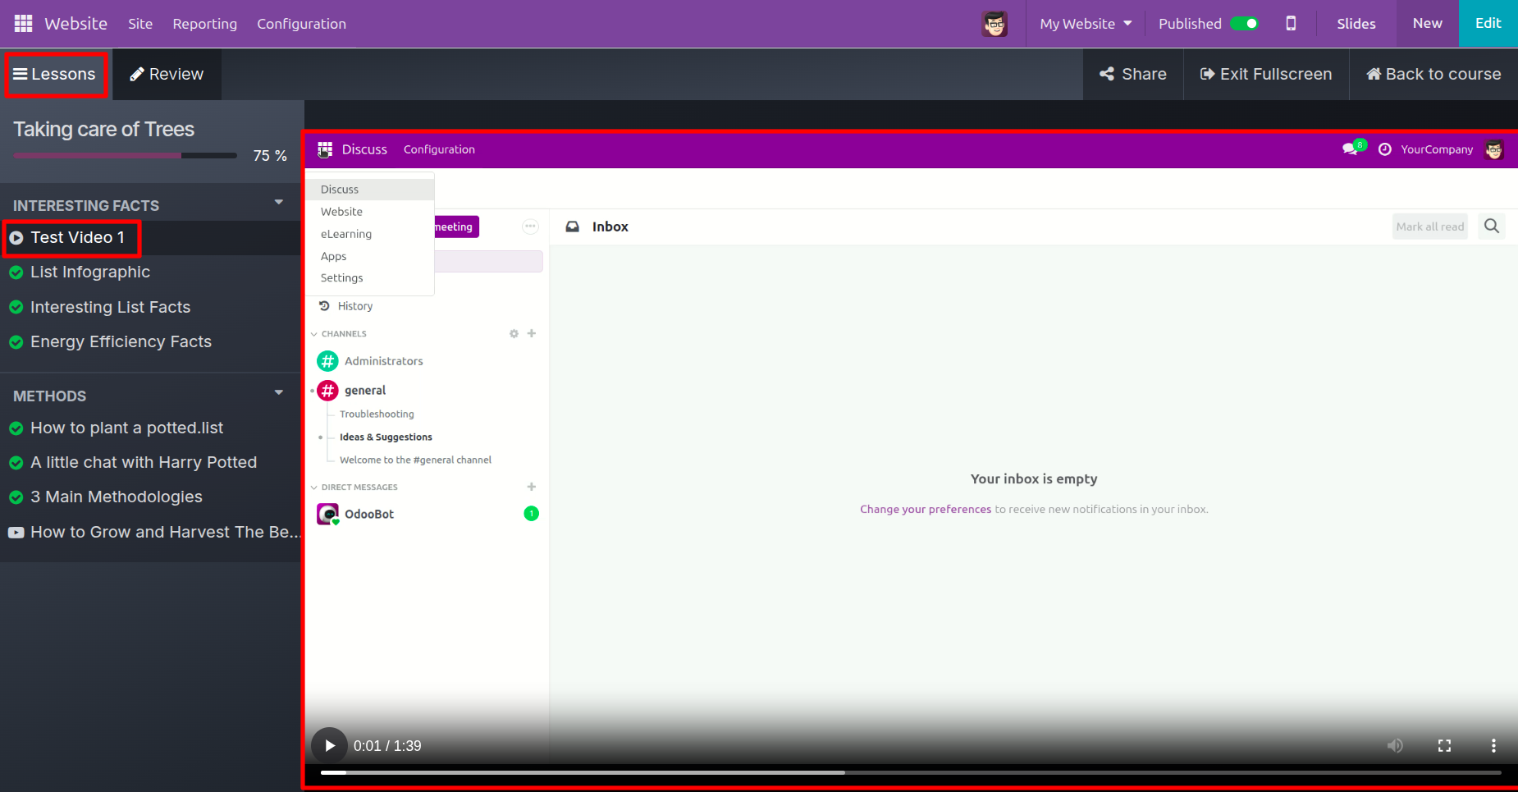Play the video

pos(329,745)
